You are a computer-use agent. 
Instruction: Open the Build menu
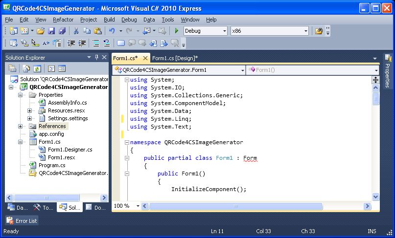(109, 20)
